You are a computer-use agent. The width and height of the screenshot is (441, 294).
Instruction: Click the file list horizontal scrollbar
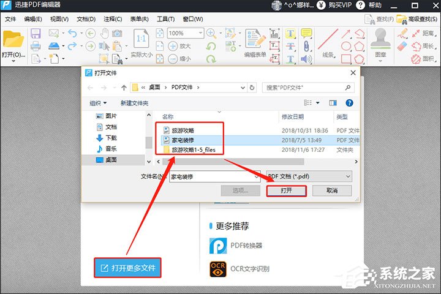(x=233, y=162)
